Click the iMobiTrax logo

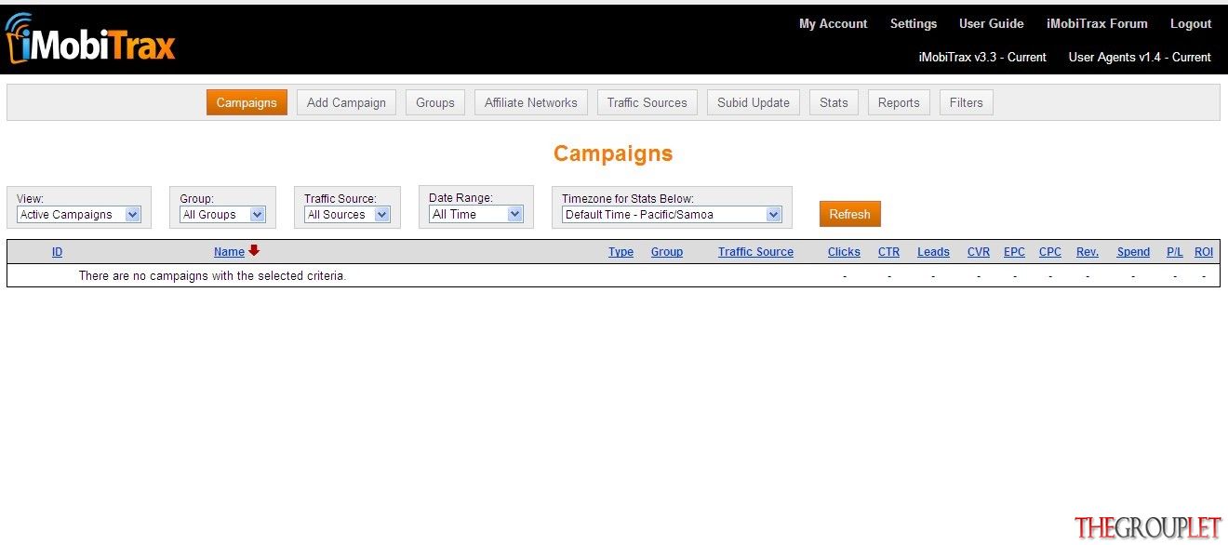coord(90,40)
